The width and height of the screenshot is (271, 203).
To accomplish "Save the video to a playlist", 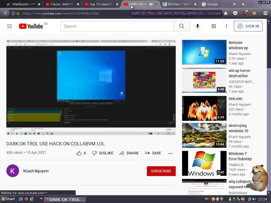I will pyautogui.click(x=153, y=153).
